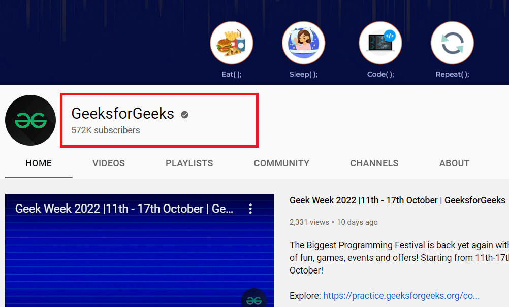
Task: Click the GeeksforGeeks channel name
Action: click(123, 114)
